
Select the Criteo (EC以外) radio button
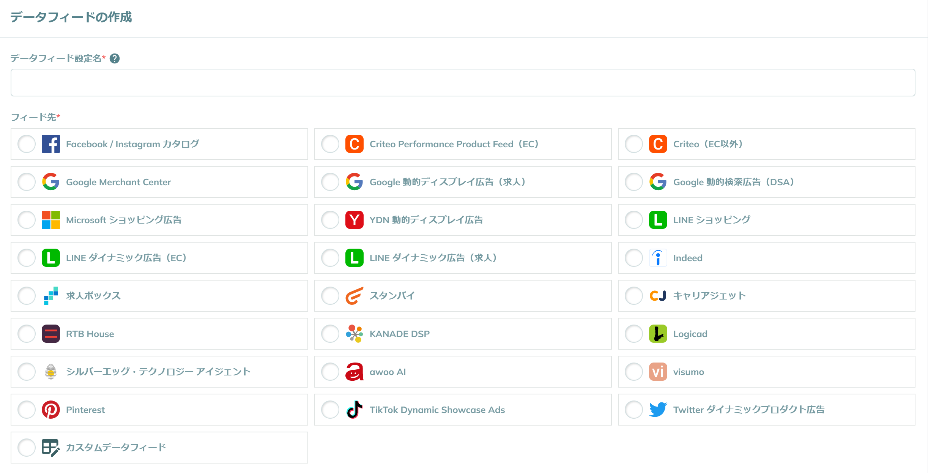pyautogui.click(x=634, y=144)
